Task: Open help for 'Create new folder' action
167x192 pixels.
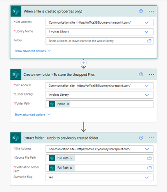Action: point(141,74)
